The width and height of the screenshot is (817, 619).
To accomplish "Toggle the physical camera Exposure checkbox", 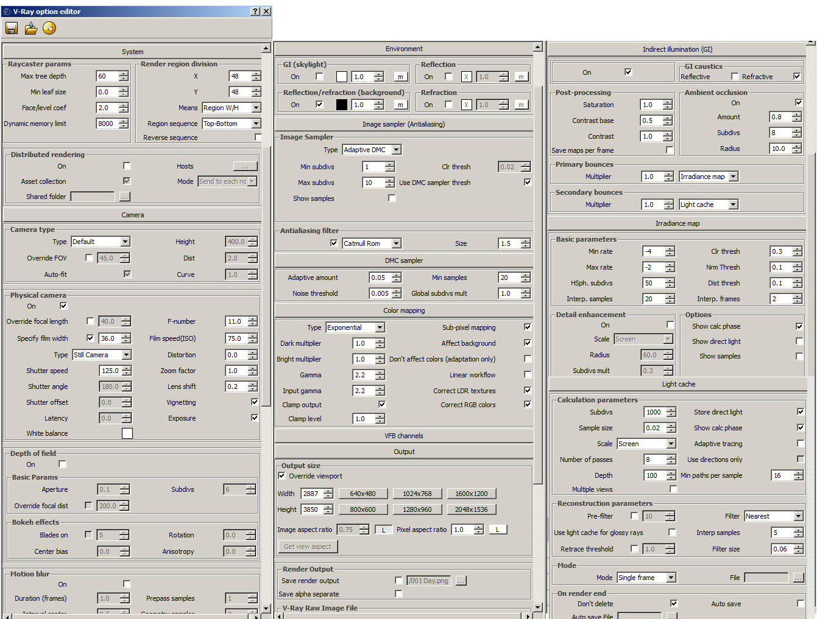I will click(x=255, y=418).
